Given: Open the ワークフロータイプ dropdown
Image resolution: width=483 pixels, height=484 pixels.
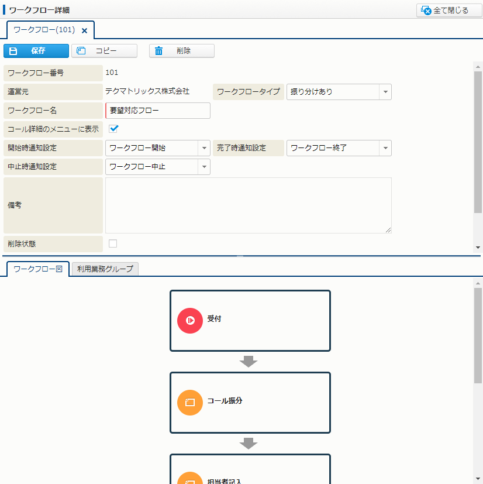Looking at the screenshot, I should [385, 92].
